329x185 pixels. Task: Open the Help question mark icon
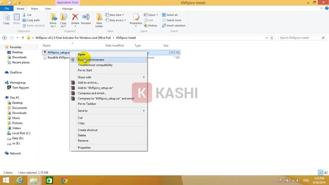coord(327,8)
